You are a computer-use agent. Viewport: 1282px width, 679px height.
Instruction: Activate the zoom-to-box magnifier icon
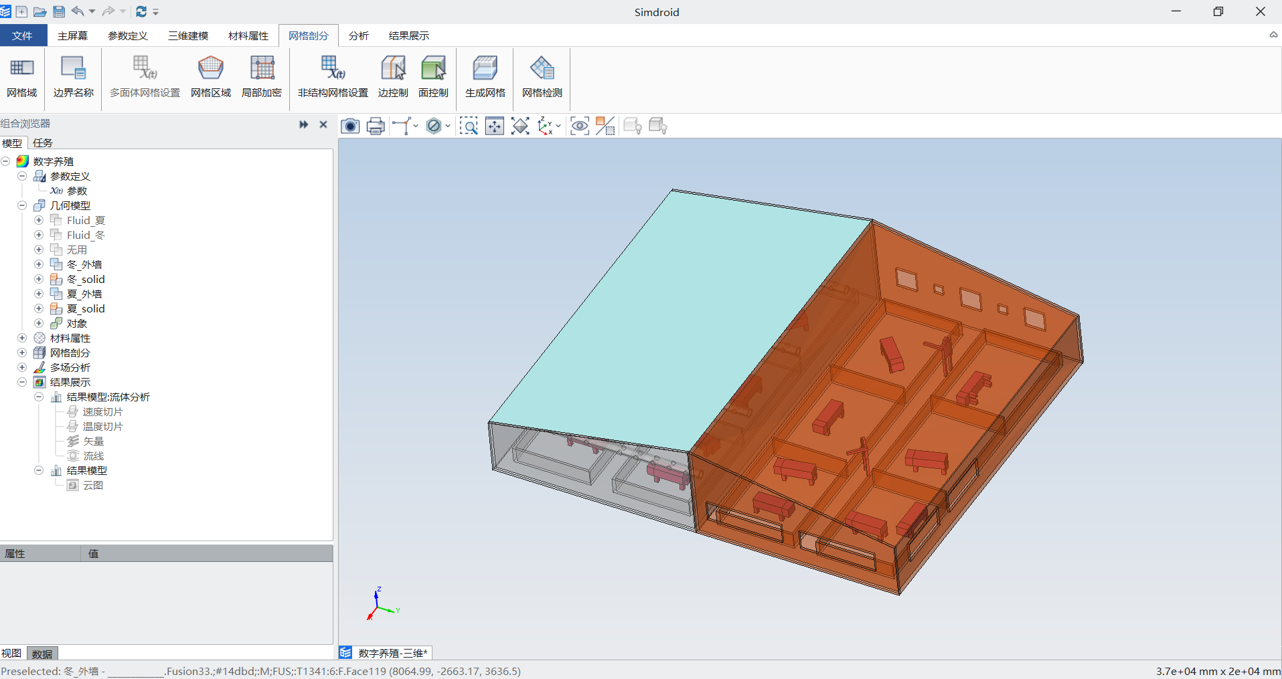[469, 126]
